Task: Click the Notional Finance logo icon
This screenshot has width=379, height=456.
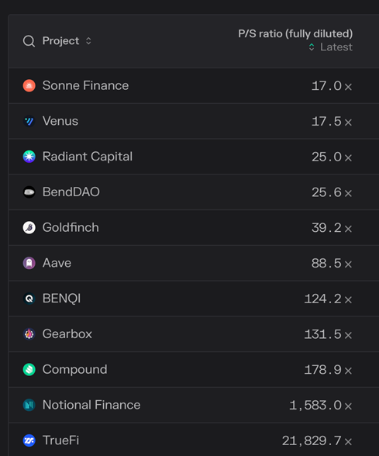Action: coord(29,405)
